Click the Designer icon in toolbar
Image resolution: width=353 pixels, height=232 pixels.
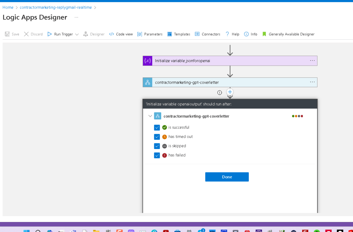pyautogui.click(x=86, y=34)
